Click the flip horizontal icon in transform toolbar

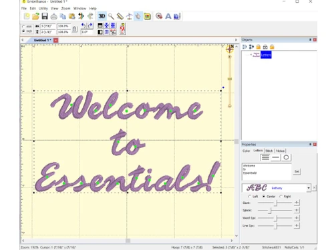click(x=100, y=32)
